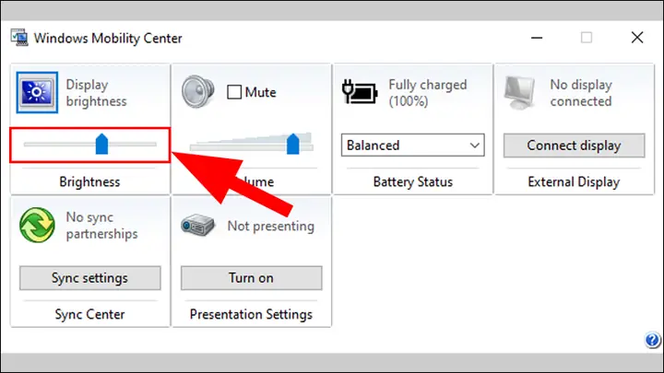Turn on presentation settings
Screen dimensions: 664x373
(x=252, y=278)
